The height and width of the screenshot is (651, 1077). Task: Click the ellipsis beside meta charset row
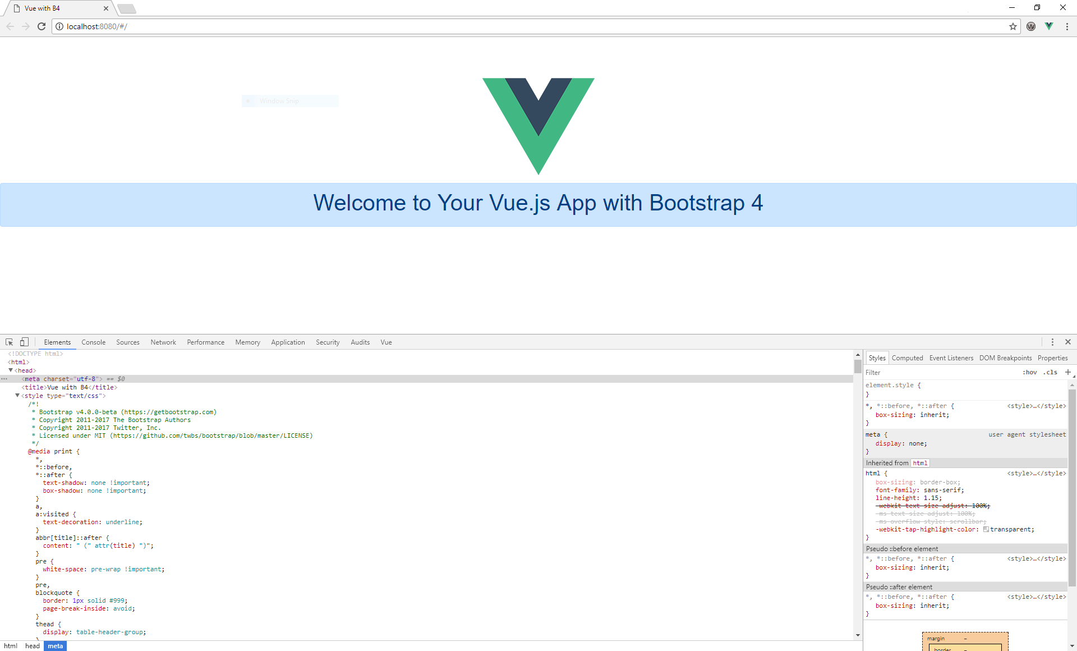coord(4,379)
